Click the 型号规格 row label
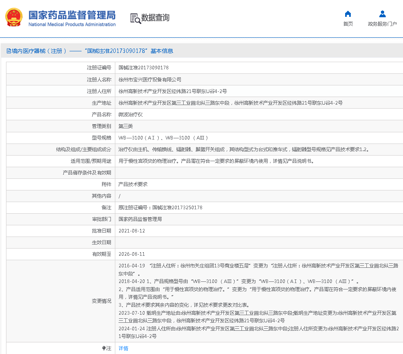The image size is (403, 354). 102,138
